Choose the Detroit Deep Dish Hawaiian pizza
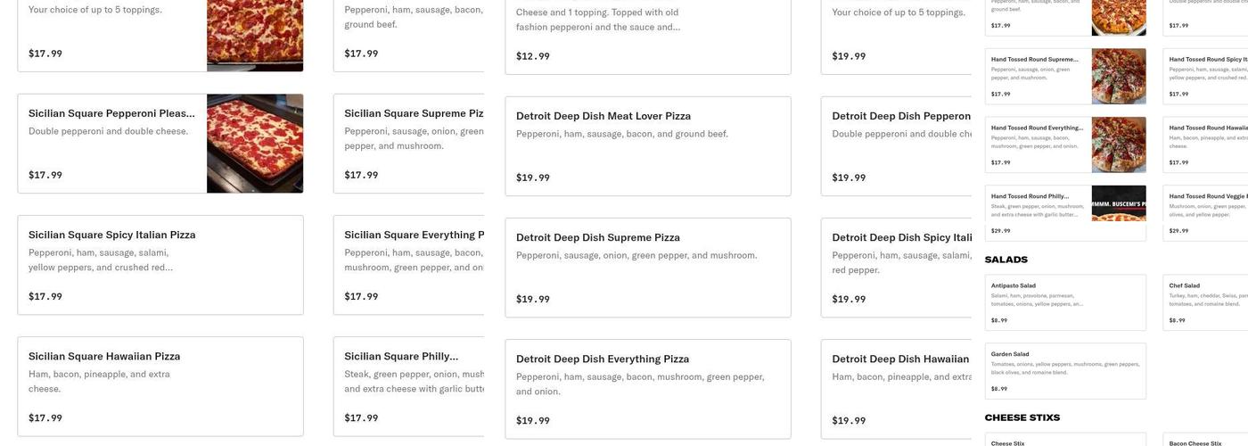Image resolution: width=1248 pixels, height=446 pixels. [896, 389]
